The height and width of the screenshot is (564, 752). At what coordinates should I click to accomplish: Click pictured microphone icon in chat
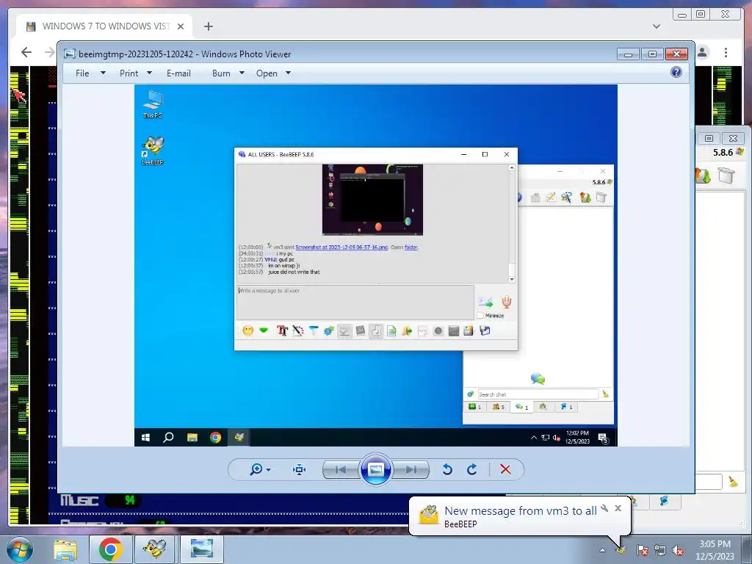(x=507, y=302)
